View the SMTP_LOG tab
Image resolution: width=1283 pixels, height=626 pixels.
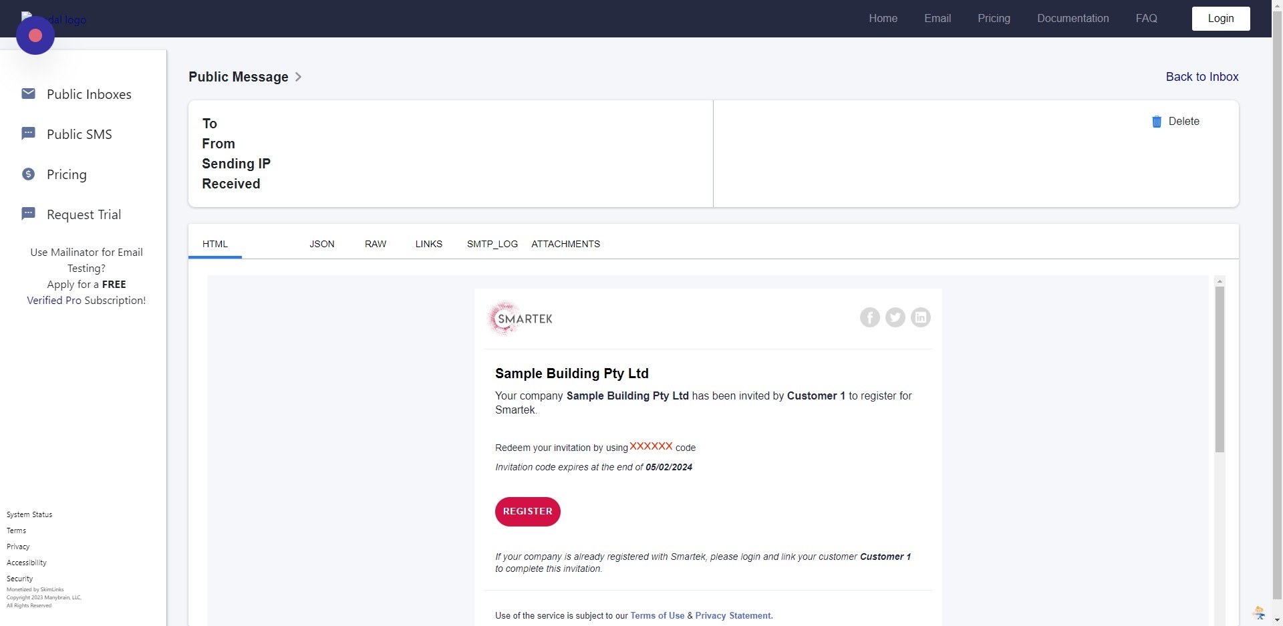pos(492,244)
